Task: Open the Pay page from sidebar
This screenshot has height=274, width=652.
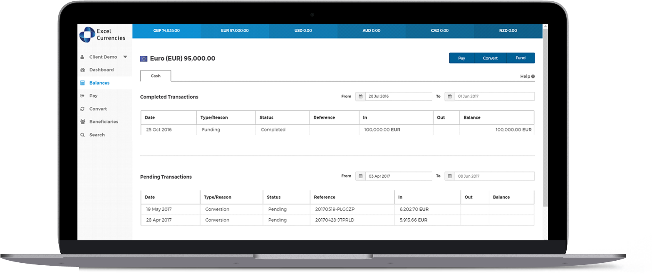Action: tap(93, 96)
